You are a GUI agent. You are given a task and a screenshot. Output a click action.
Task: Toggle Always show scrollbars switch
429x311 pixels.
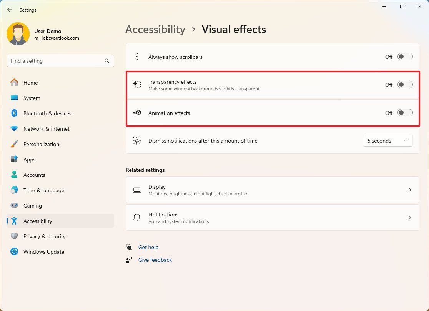[405, 57]
